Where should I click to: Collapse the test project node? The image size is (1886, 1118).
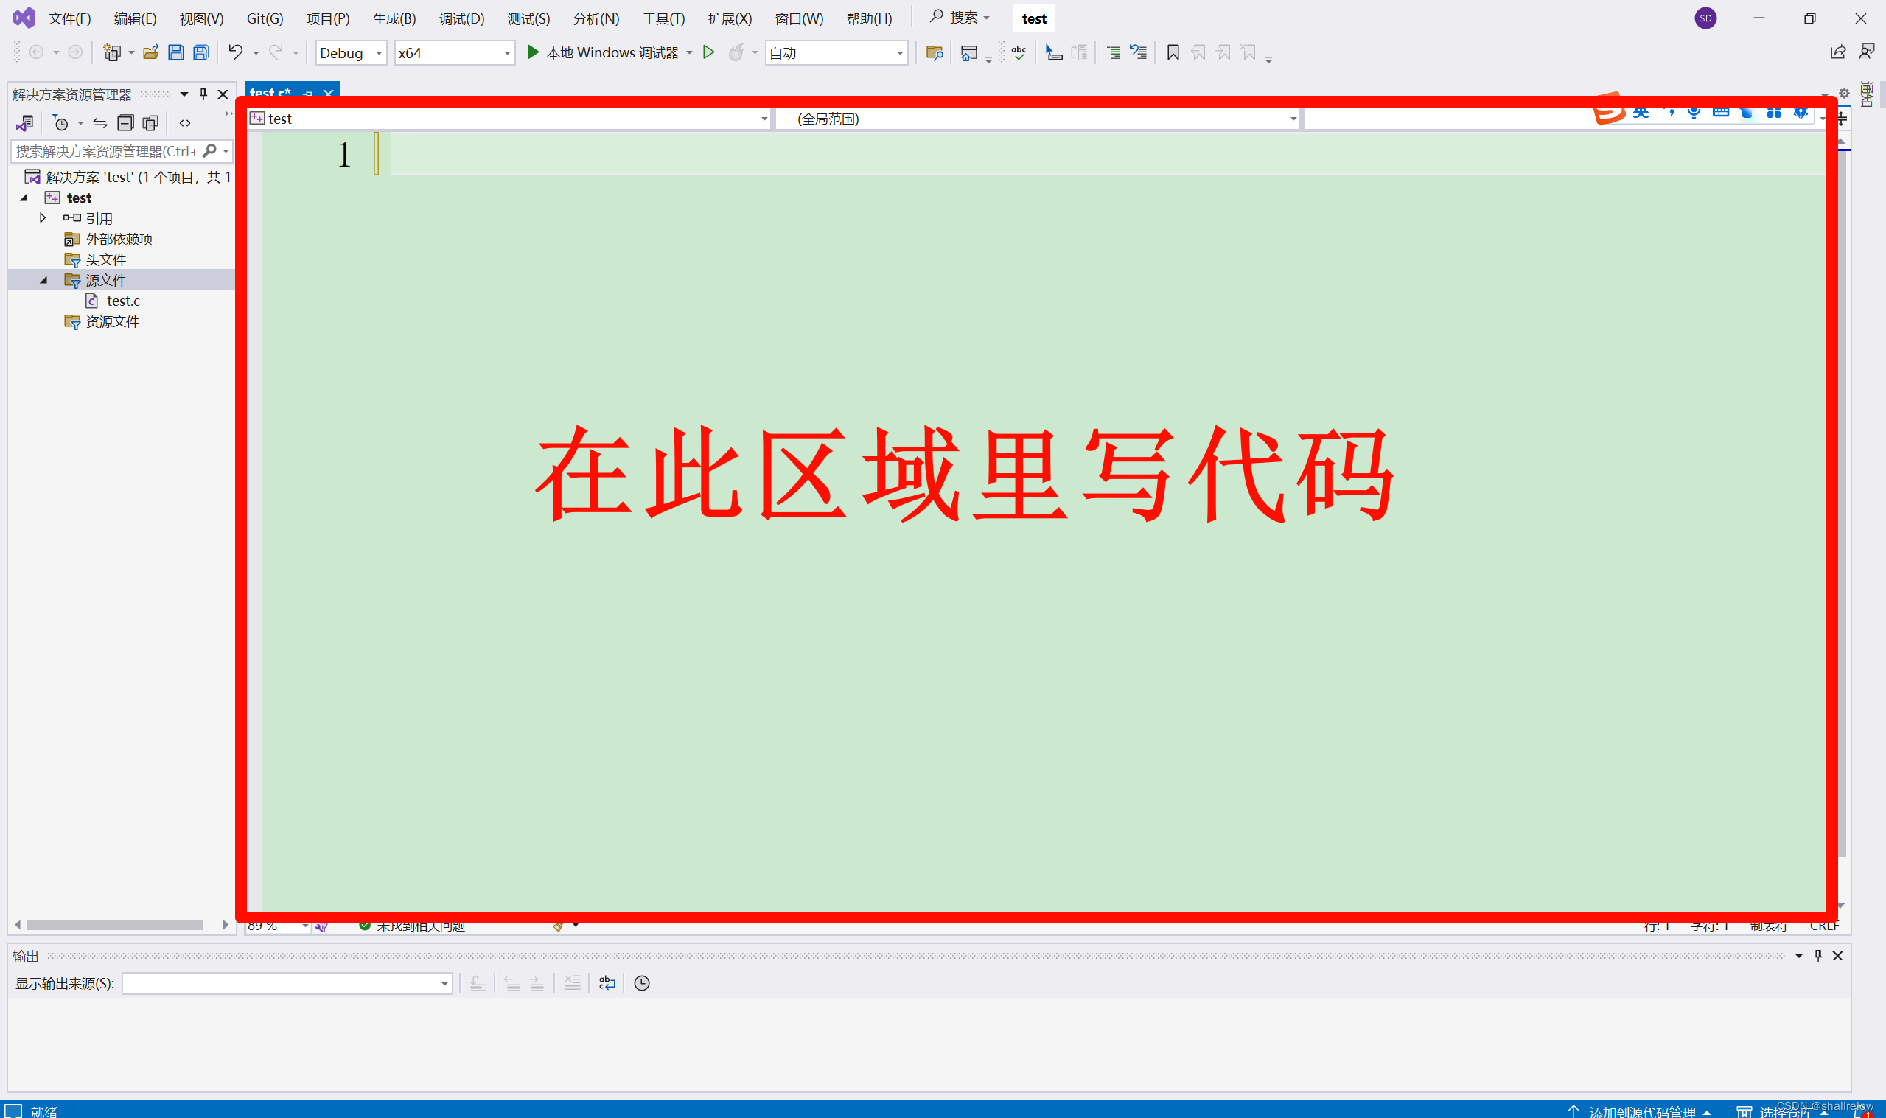click(24, 198)
